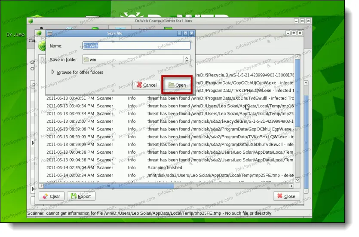
Task: Click the log vertical scrollbar down arrow
Action: 298,180
